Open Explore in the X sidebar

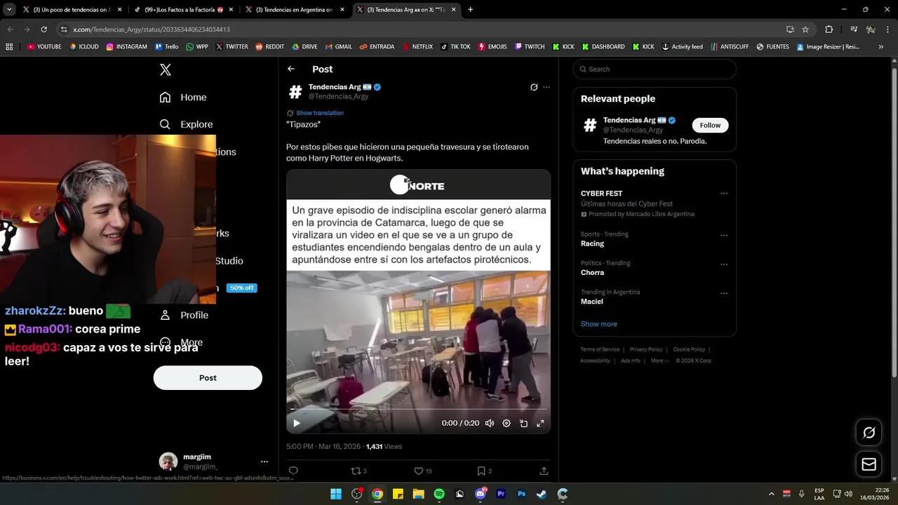tap(186, 124)
